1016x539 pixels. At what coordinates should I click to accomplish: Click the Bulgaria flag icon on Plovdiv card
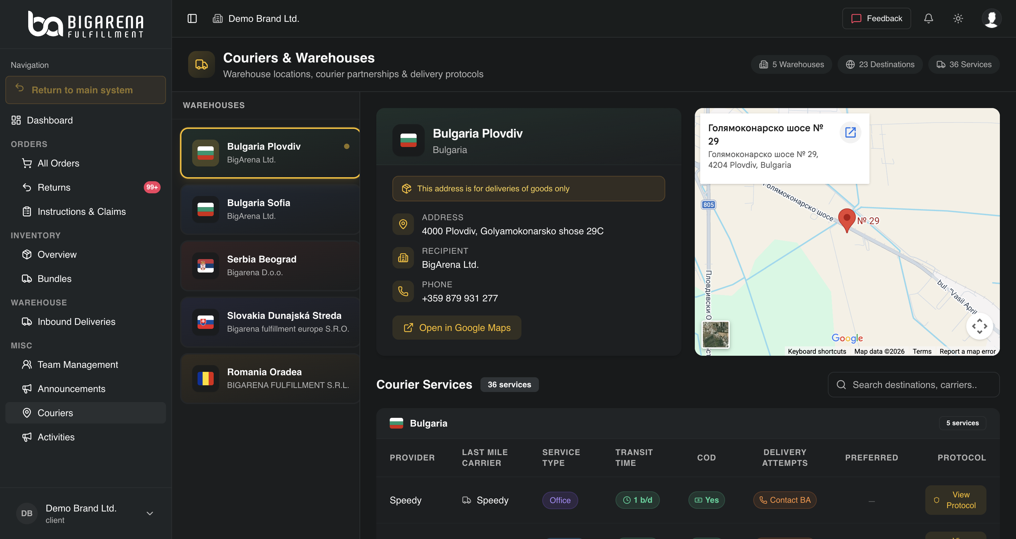click(206, 153)
